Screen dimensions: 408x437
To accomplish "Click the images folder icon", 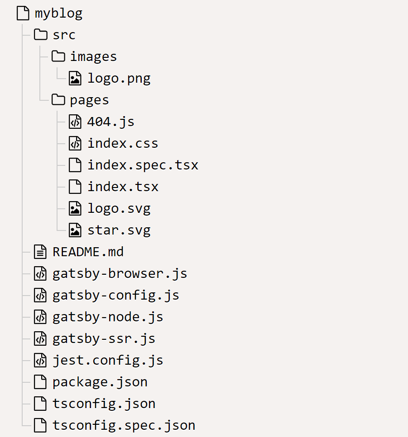I will [58, 56].
